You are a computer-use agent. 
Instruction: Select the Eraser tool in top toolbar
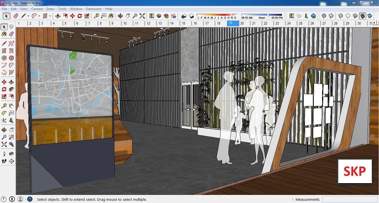(16, 16)
